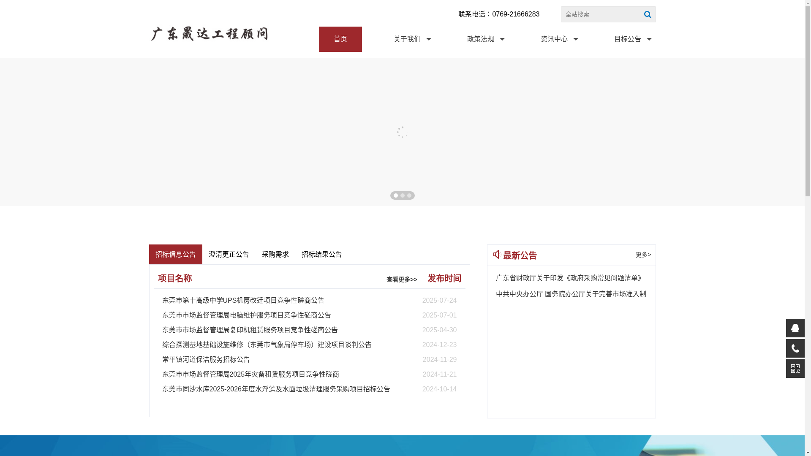Open the 目标公告 dropdown
Image resolution: width=811 pixels, height=456 pixels.
coord(632,39)
